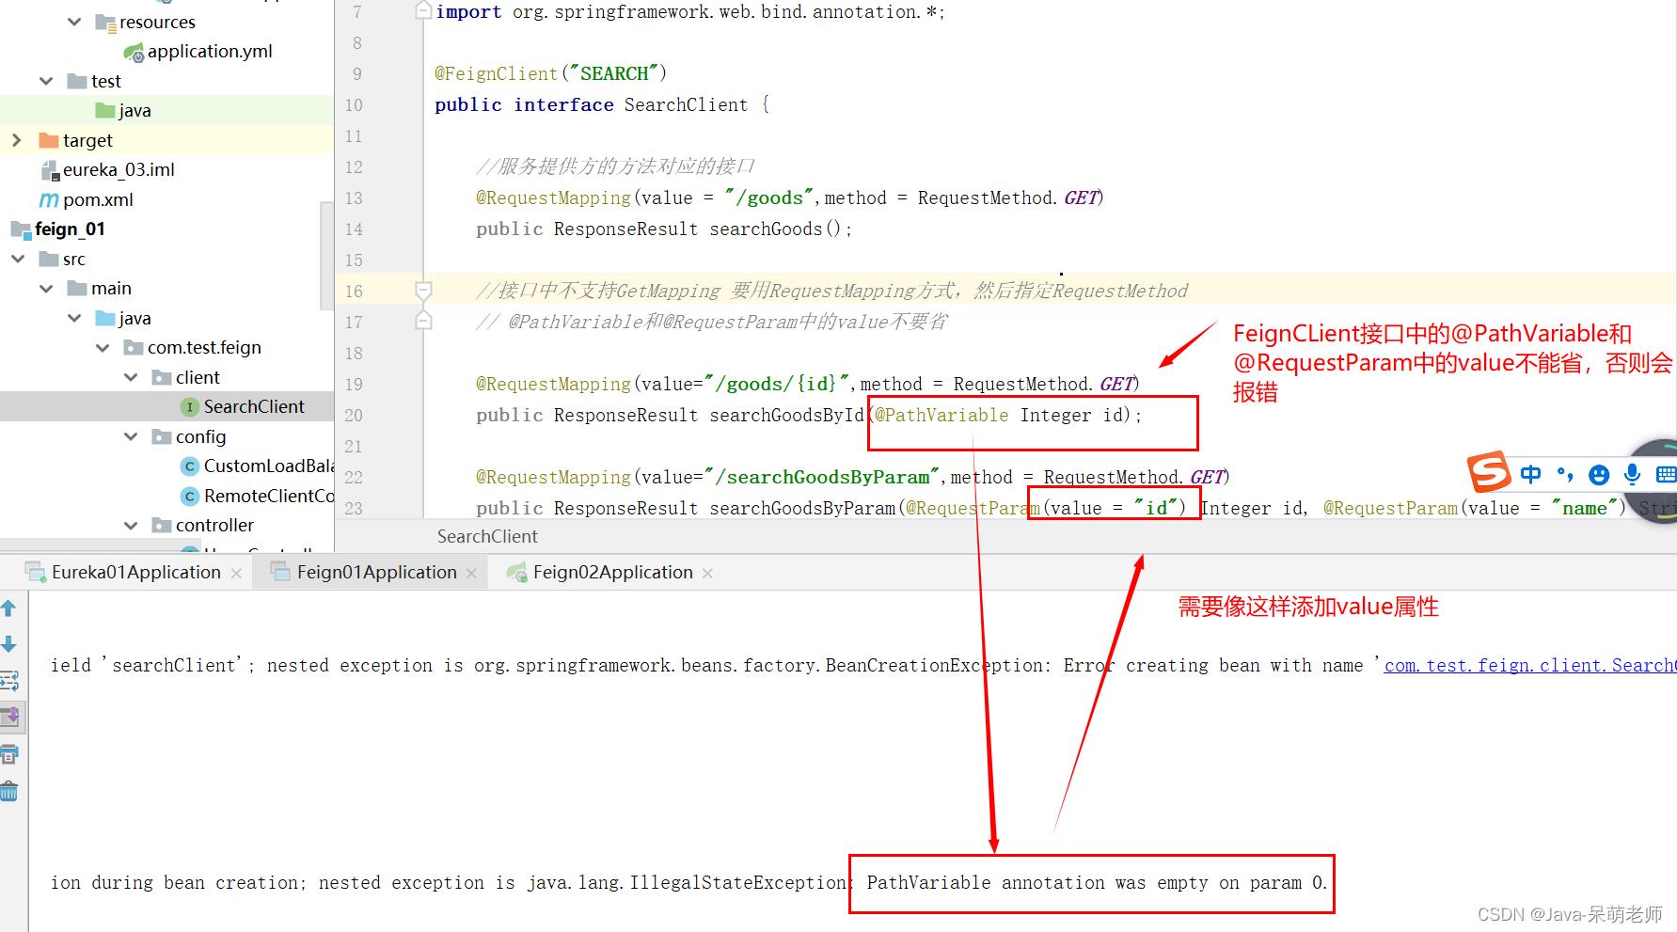
Task: Click the line number 19 in the gutter
Action: click(x=354, y=384)
